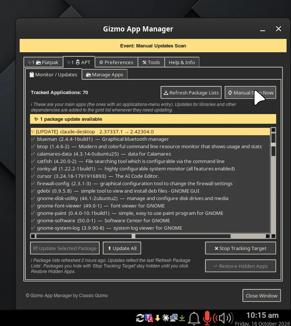Open the notifications bell
This screenshot has width=291, height=326.
194,318
